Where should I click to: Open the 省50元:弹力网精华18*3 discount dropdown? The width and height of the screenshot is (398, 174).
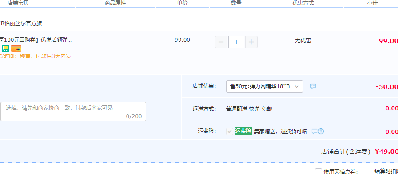click(x=264, y=86)
